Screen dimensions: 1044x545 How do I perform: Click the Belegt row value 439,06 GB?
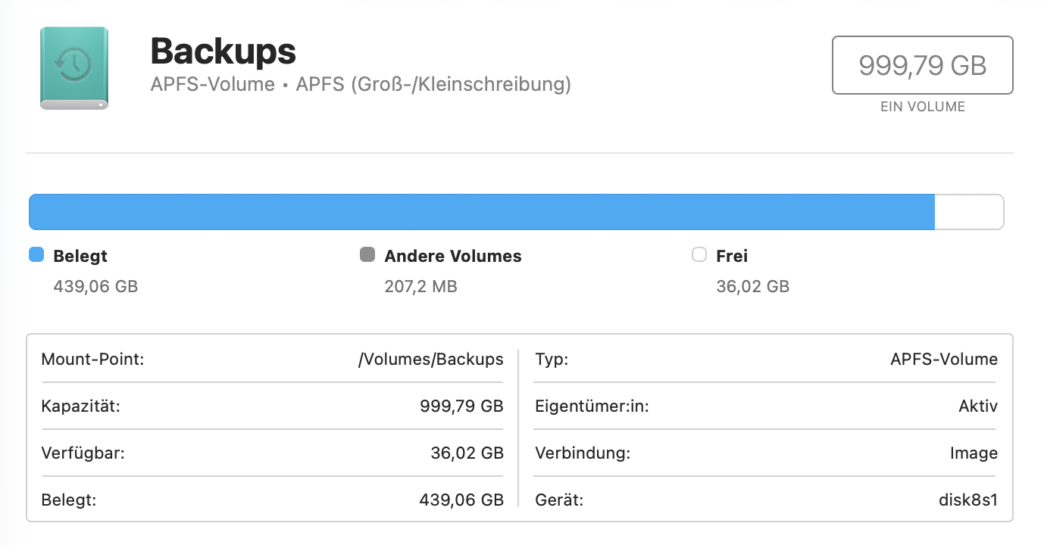pos(461,500)
